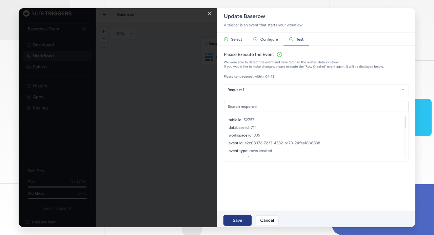The width and height of the screenshot is (434, 235).
Task: Click Collapse Menu label
Action: pos(44,222)
